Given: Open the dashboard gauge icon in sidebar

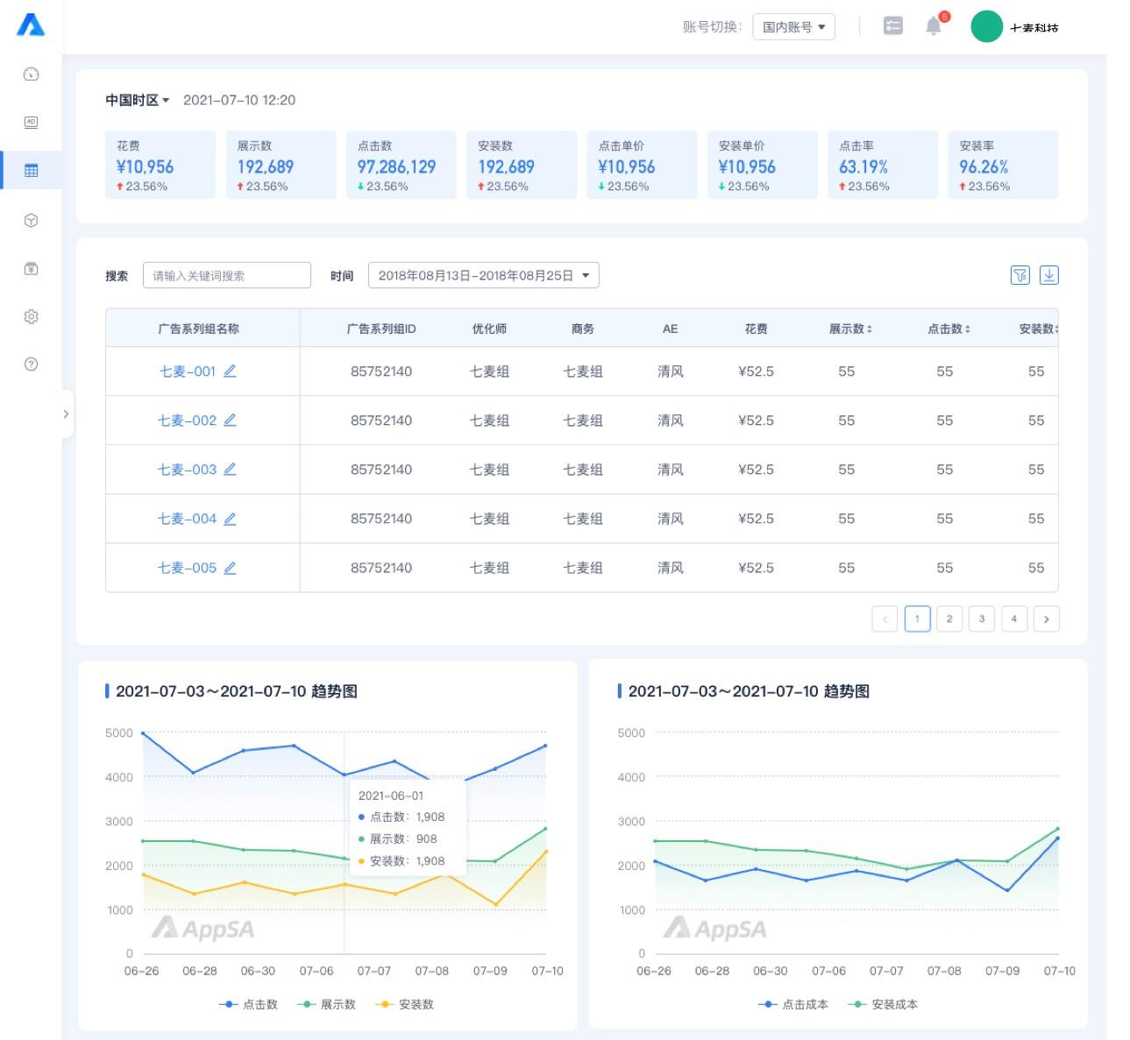Looking at the screenshot, I should [31, 74].
